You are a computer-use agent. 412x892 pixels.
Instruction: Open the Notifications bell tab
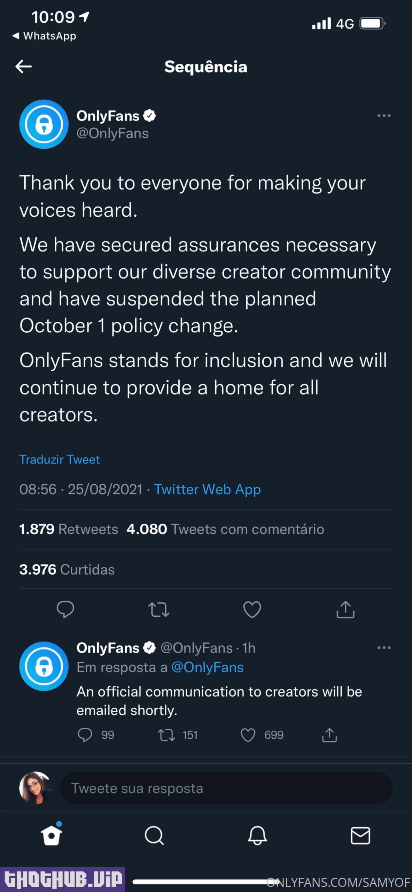pyautogui.click(x=257, y=835)
